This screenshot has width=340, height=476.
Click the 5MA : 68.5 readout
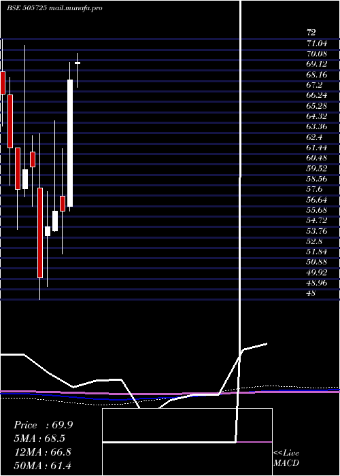point(39,439)
